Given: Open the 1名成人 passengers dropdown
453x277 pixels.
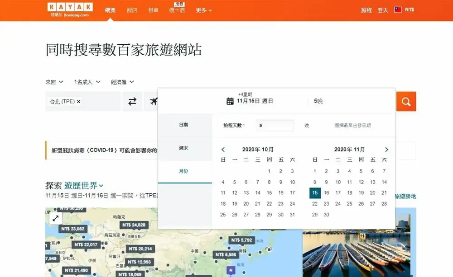Looking at the screenshot, I should [87, 82].
